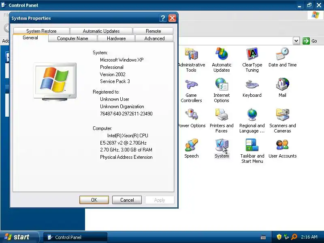The width and height of the screenshot is (324, 243).
Task: Click the 'Microsoft Windows XP' text
Action: (122, 60)
